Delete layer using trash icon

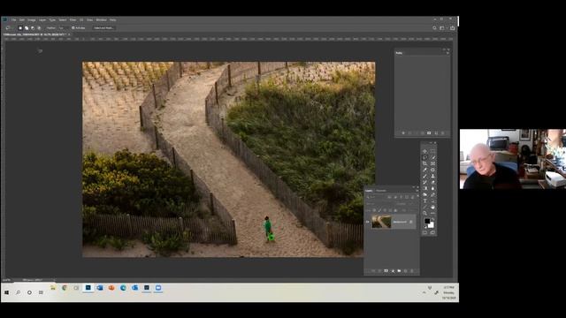tap(412, 271)
